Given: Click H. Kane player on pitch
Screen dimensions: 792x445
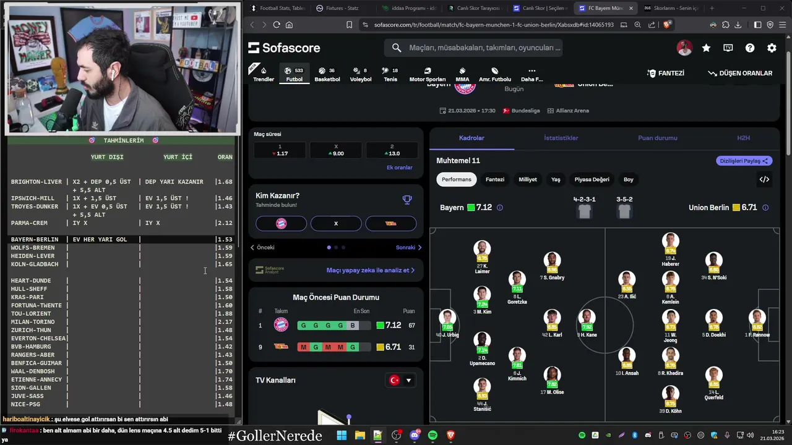Looking at the screenshot, I should (x=587, y=324).
